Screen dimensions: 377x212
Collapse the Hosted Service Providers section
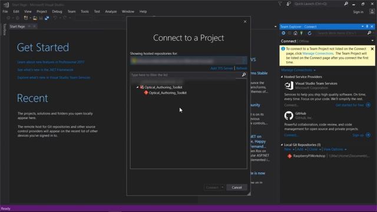pos(282,77)
